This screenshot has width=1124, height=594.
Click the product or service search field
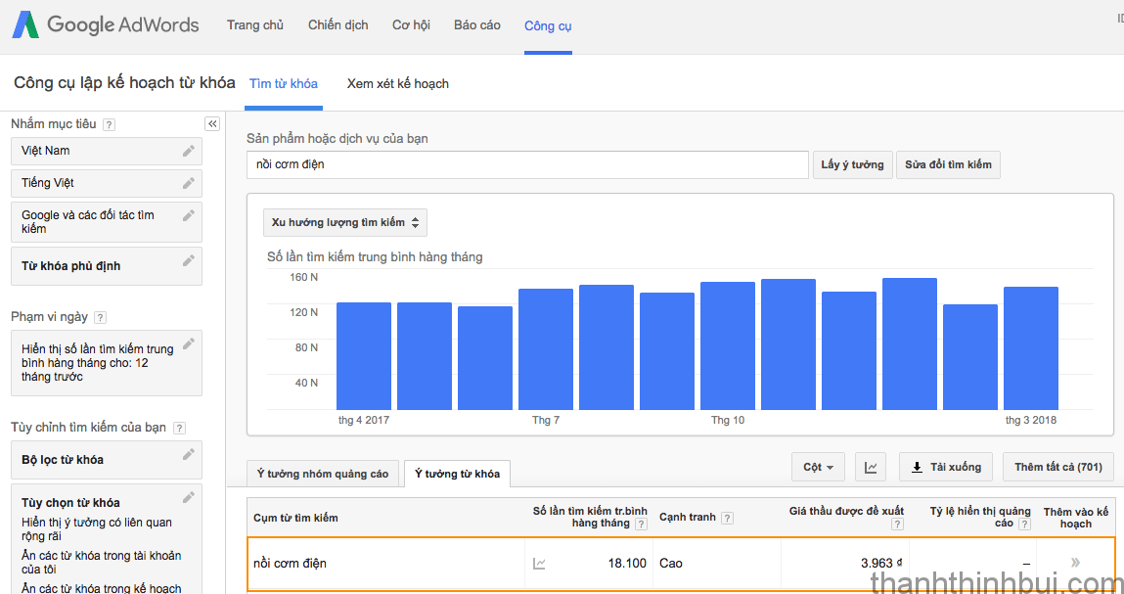click(527, 165)
